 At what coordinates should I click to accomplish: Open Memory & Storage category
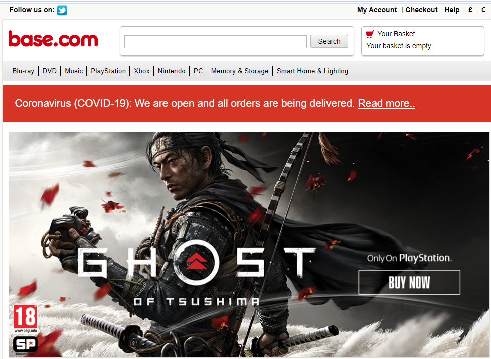[240, 71]
